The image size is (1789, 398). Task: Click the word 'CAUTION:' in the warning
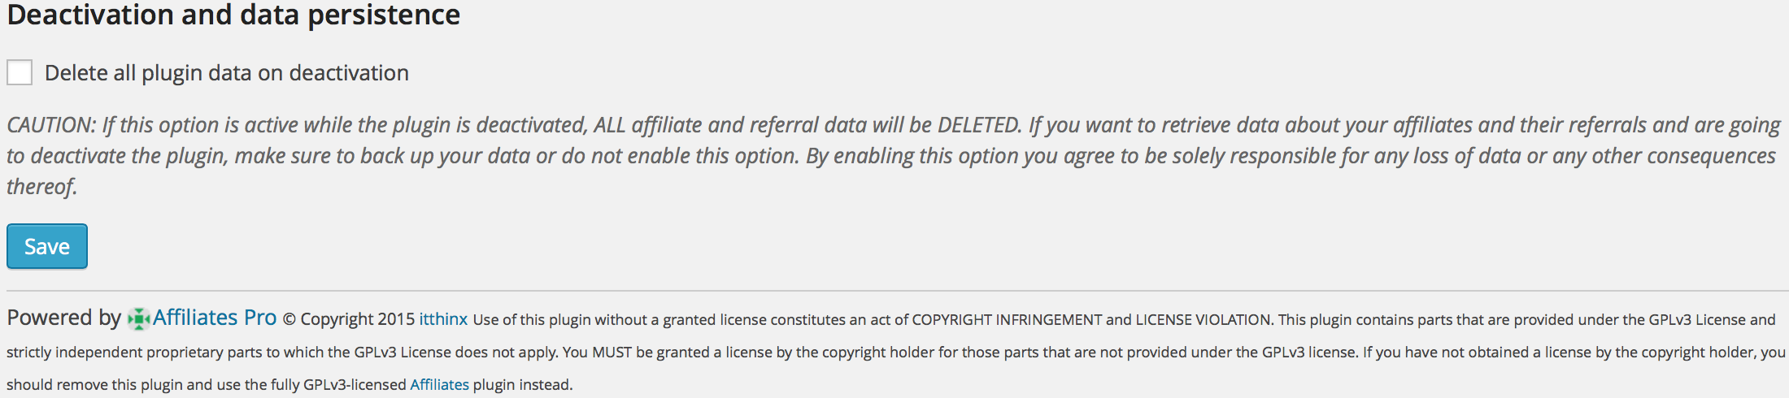tap(51, 125)
